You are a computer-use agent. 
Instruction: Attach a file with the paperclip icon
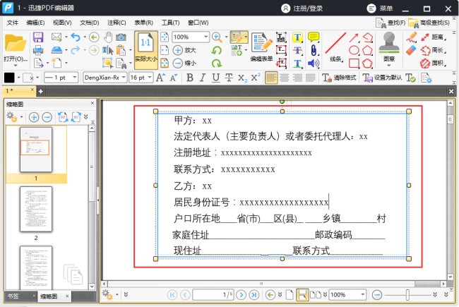point(314,50)
